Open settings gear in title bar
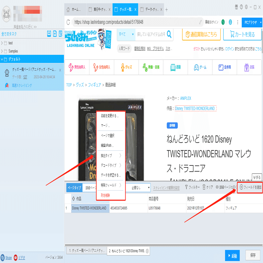 [246, 7]
